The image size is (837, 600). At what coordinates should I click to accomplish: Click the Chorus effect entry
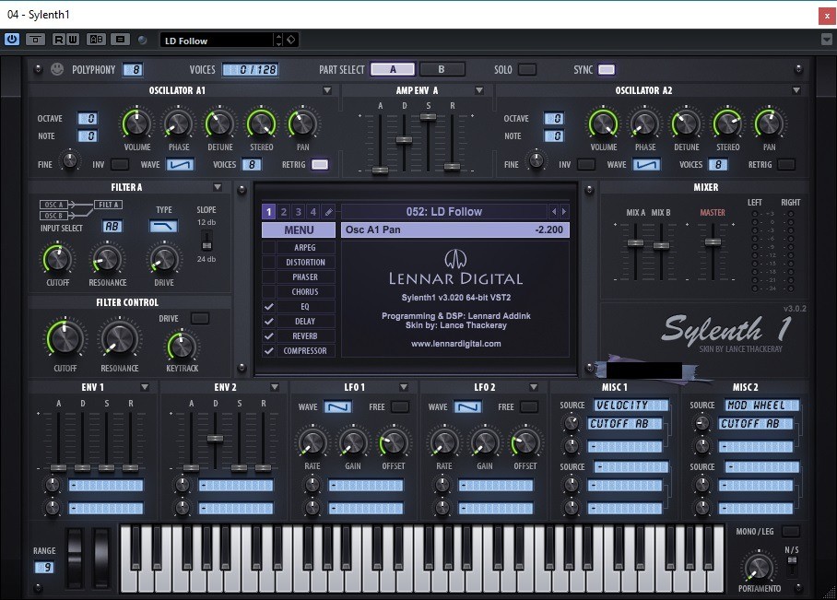(305, 292)
